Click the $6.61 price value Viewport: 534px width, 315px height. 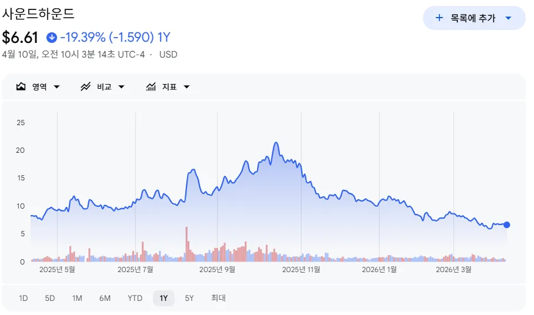point(20,38)
